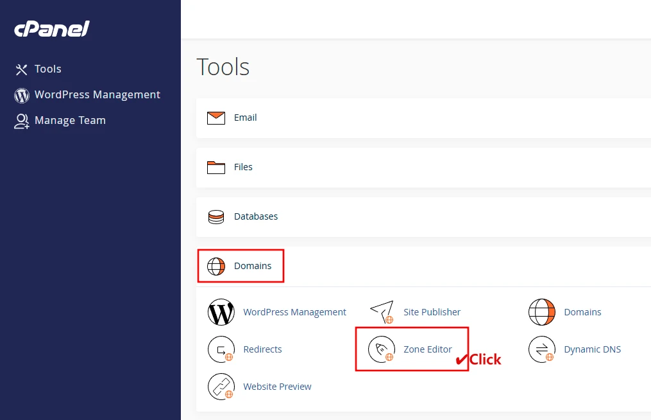651x420 pixels.
Task: Open Tools from the left sidebar
Action: pos(47,69)
